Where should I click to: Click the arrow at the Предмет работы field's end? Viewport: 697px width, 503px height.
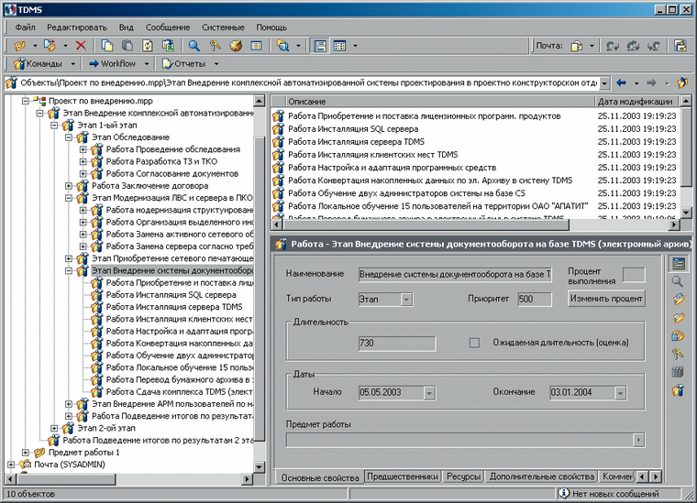click(639, 440)
